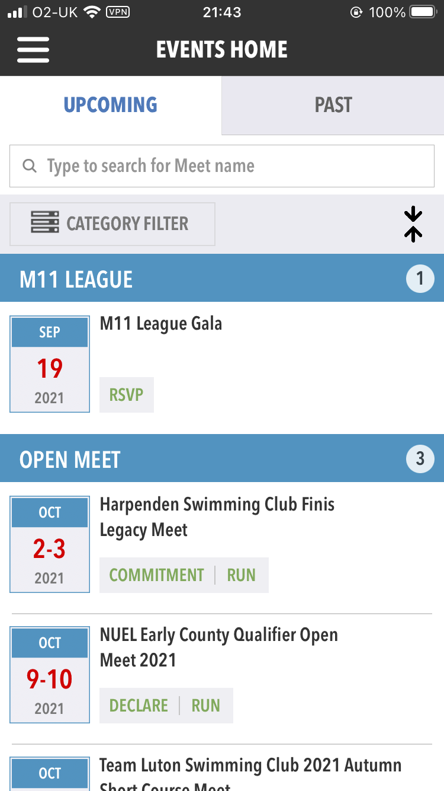Screen dimensions: 444x791
Task: Collapse the Open Meet section
Action: pyautogui.click(x=222, y=459)
